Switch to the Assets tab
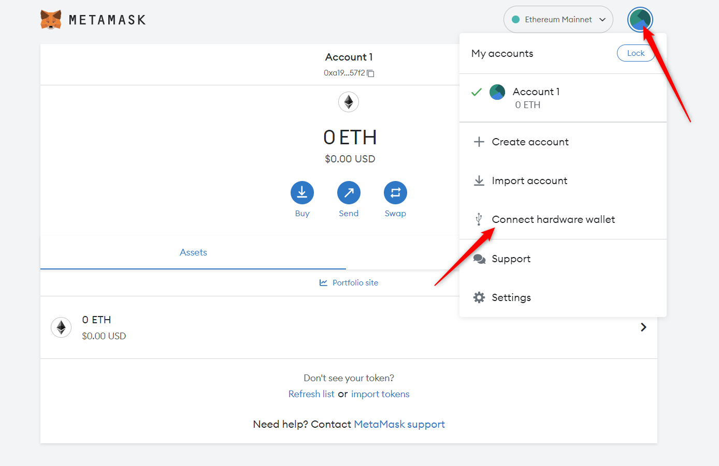 193,252
